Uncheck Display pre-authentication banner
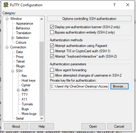 [x=52, y=27]
